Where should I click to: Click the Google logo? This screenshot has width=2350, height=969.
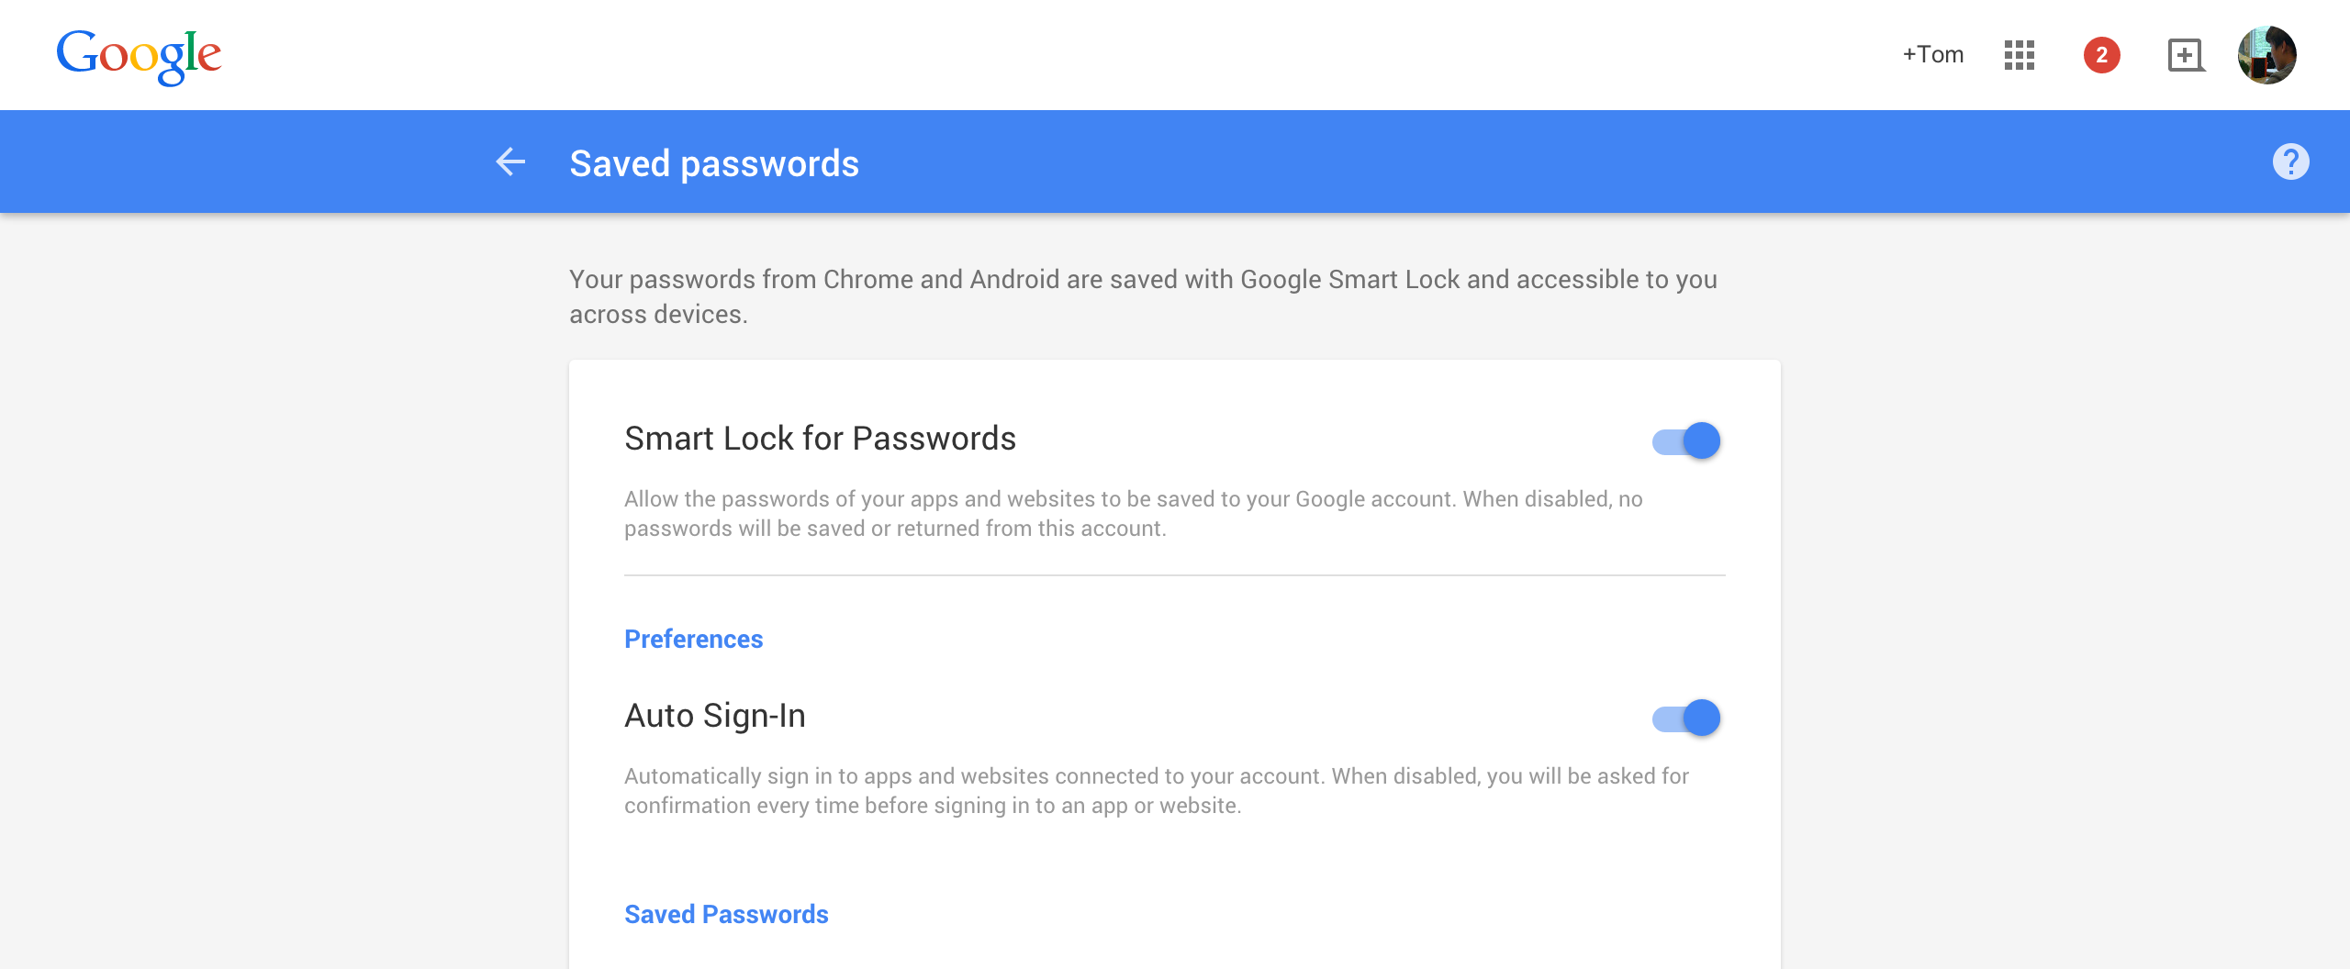(x=139, y=55)
